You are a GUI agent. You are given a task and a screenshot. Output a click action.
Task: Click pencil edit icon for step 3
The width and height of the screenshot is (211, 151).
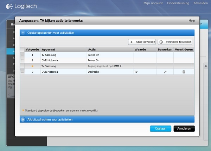pyautogui.click(x=165, y=72)
